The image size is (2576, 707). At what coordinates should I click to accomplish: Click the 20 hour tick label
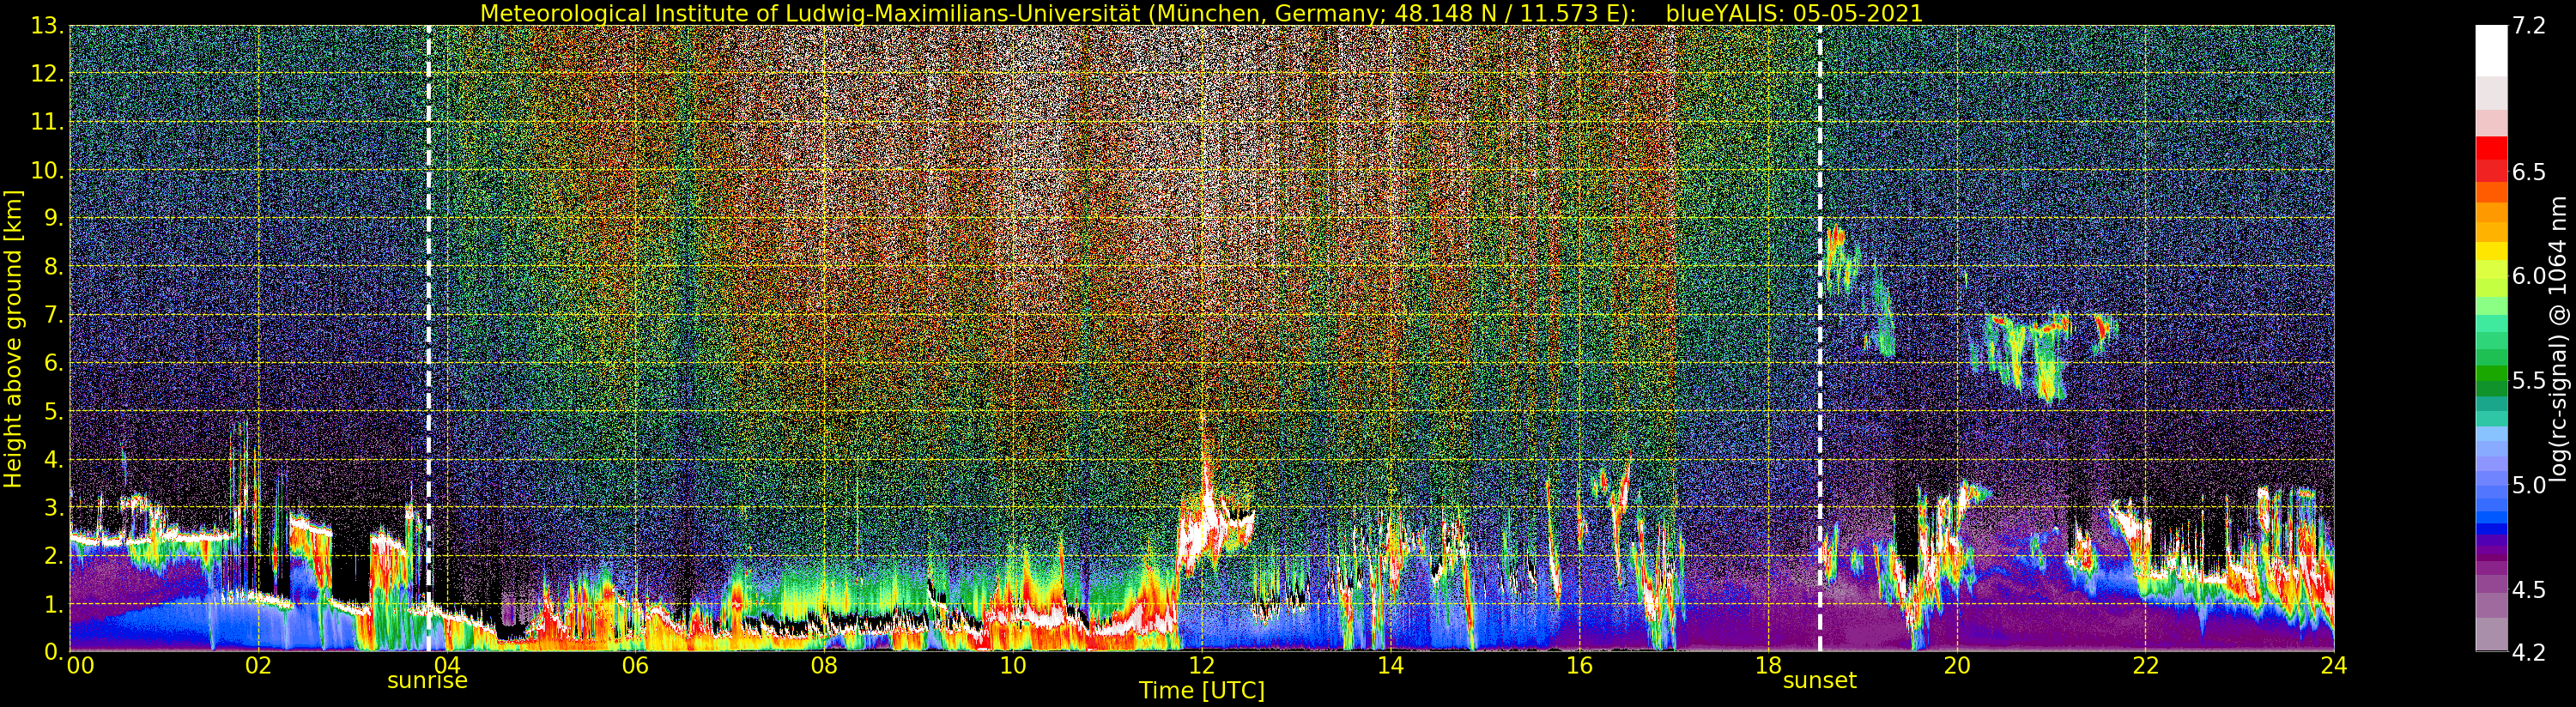tap(1956, 666)
